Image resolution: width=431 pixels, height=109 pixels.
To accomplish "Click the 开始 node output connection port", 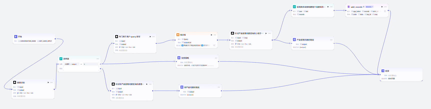I will 55,39.
